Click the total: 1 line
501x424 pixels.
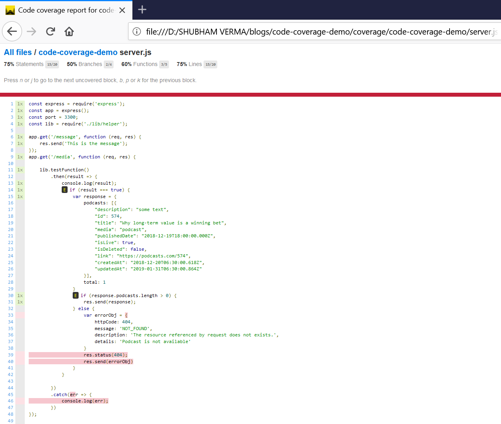pyautogui.click(x=95, y=282)
